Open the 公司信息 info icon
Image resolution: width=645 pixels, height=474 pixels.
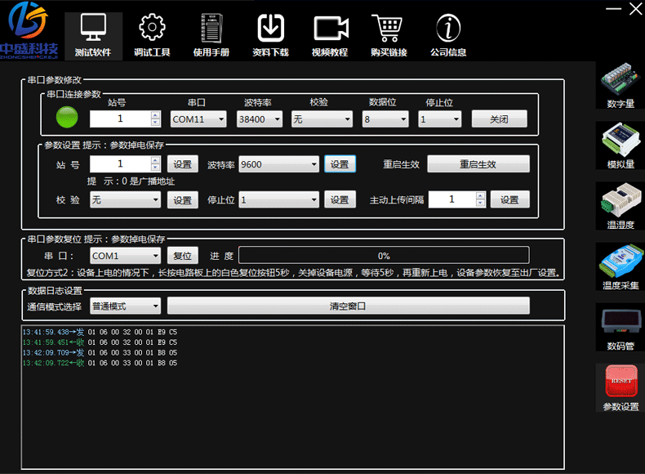pyautogui.click(x=448, y=36)
